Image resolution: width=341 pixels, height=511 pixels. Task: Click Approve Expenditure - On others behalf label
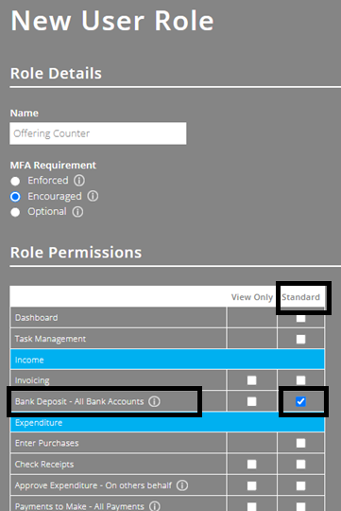tap(94, 485)
